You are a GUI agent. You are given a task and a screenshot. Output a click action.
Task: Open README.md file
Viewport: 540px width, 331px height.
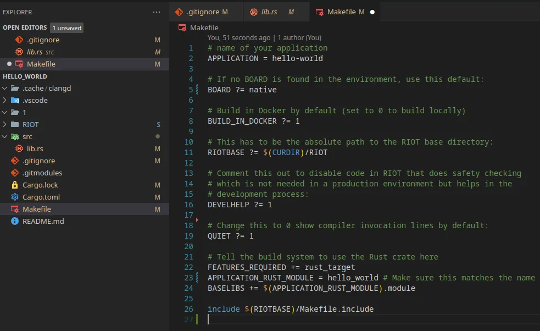[85, 222]
